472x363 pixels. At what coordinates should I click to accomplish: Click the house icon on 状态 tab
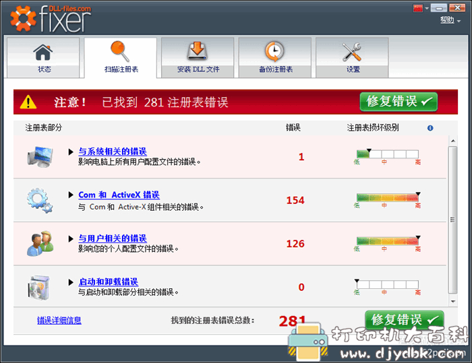tap(42, 53)
